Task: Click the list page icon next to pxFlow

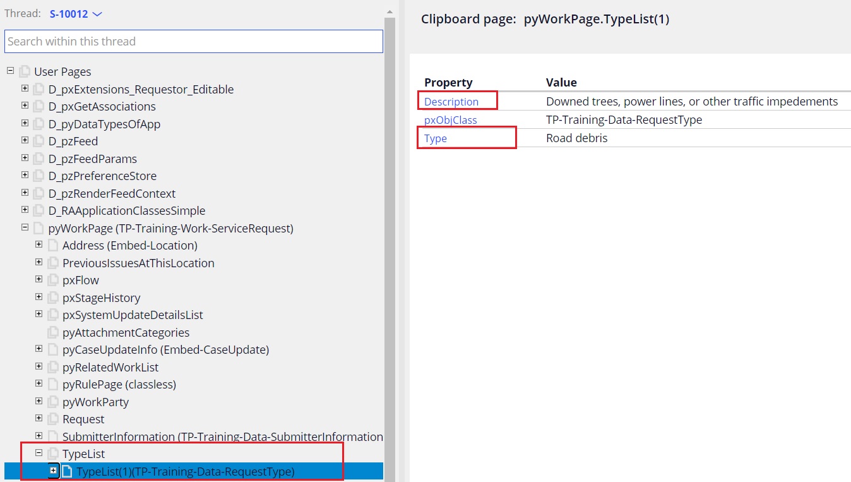Action: tap(53, 280)
